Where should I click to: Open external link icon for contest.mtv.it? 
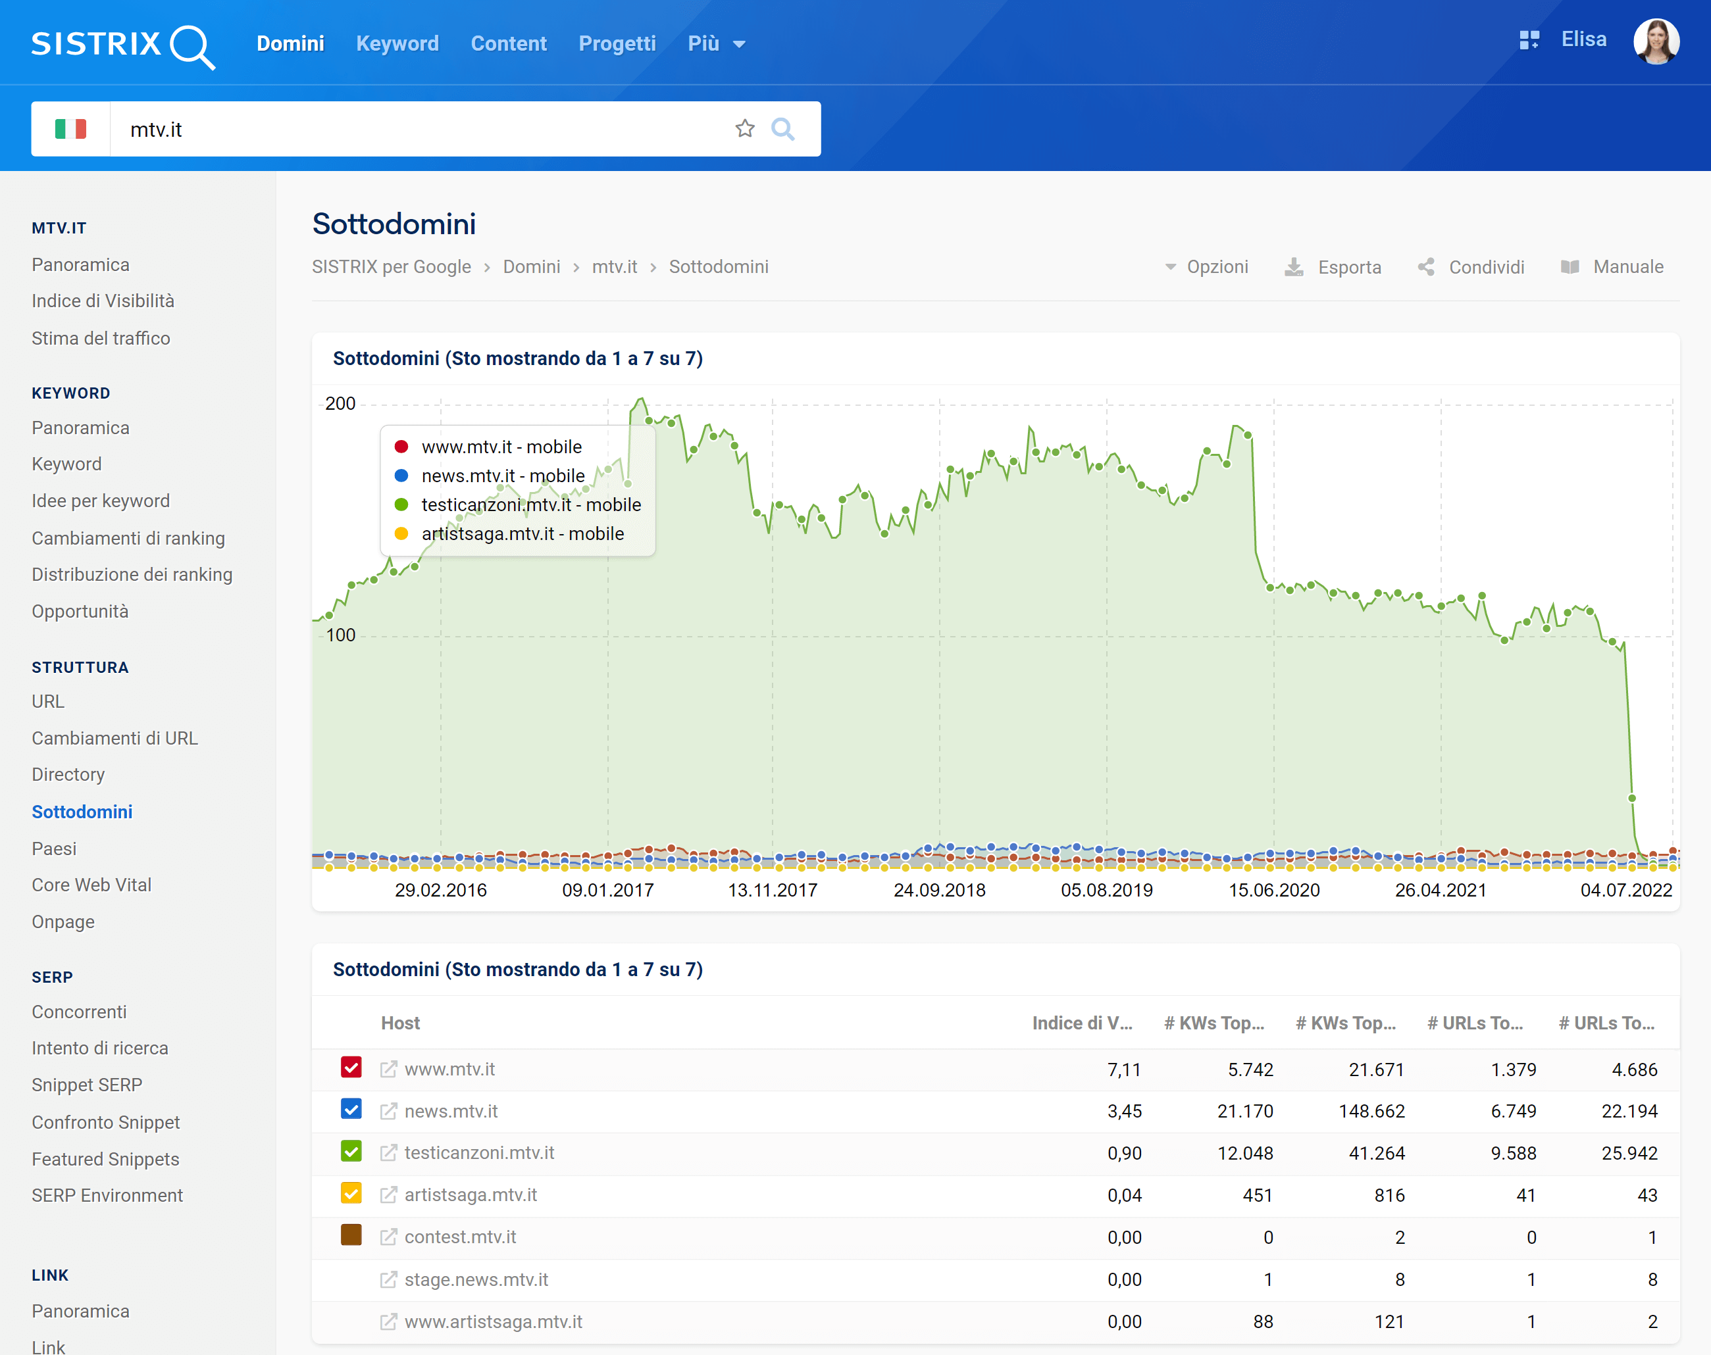pyautogui.click(x=388, y=1237)
